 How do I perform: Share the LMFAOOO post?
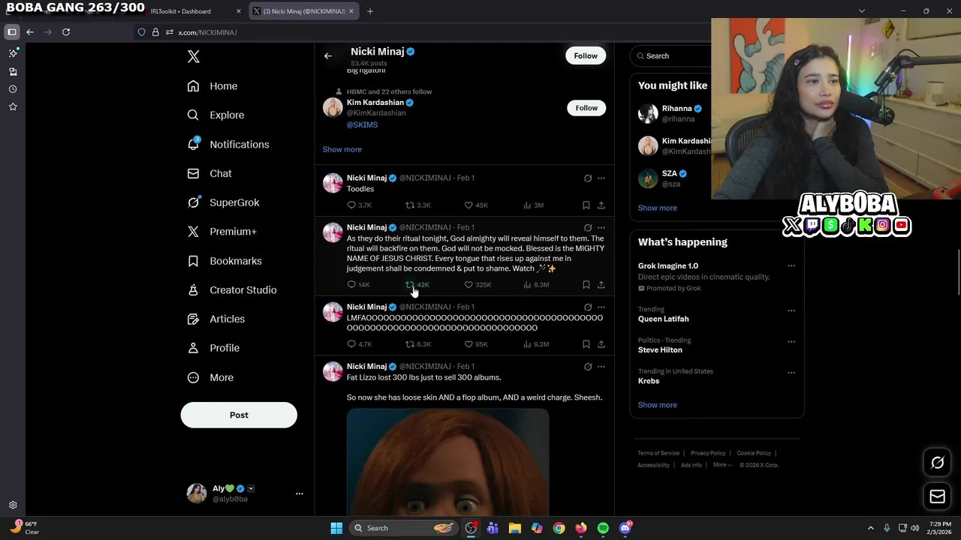[601, 344]
